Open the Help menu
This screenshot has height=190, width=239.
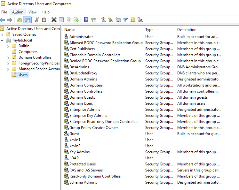pos(45,12)
